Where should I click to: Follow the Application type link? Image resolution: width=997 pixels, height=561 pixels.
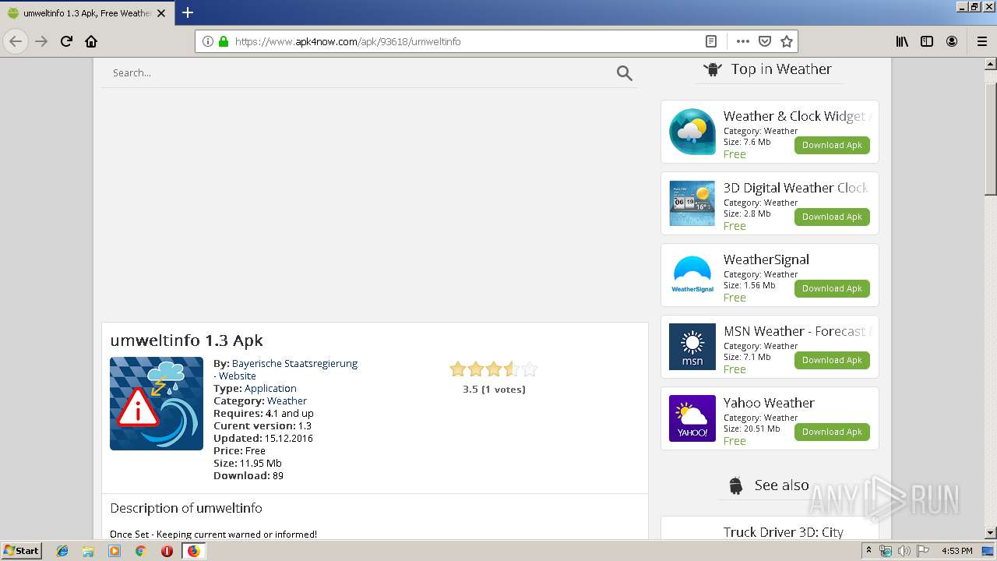tap(270, 388)
